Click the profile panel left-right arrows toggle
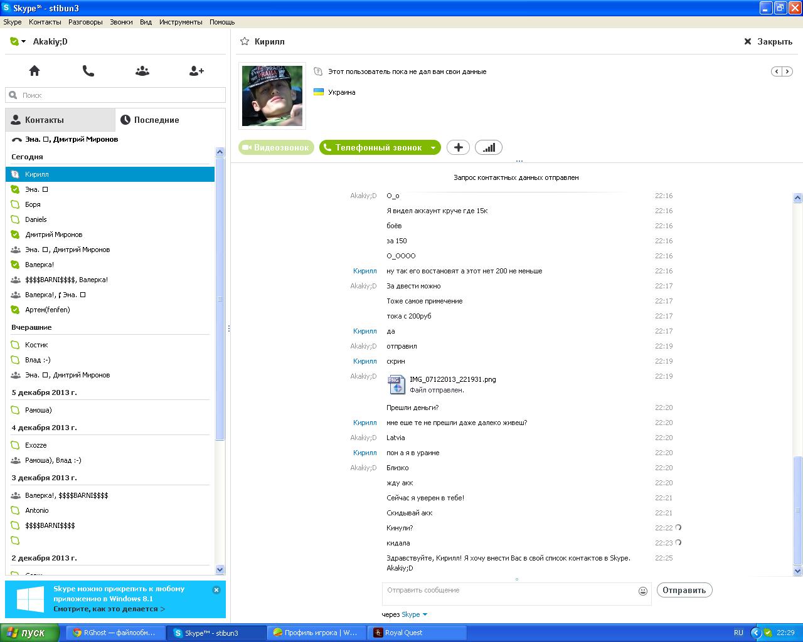This screenshot has height=642, width=803. 782,71
